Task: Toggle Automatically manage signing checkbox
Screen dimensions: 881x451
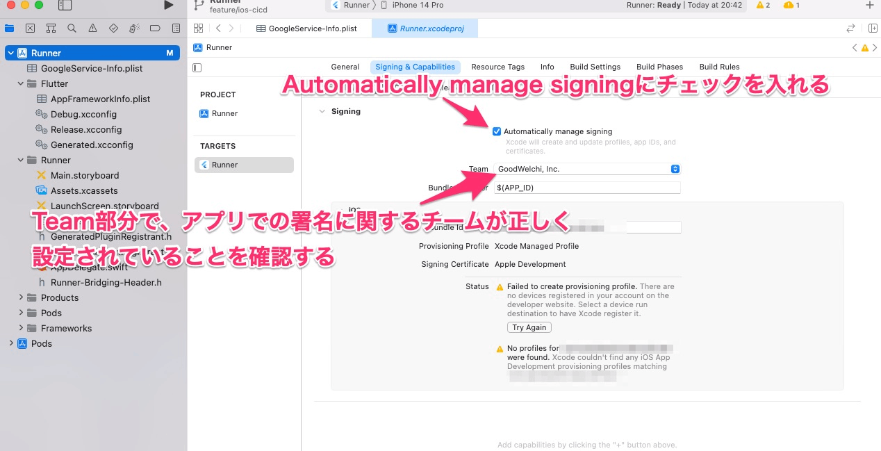Action: [497, 131]
